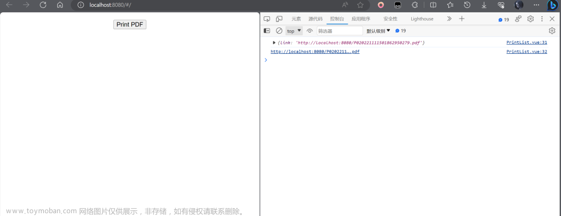Open the PrintList.vue:32 source link
This screenshot has height=216, width=561.
tap(527, 52)
